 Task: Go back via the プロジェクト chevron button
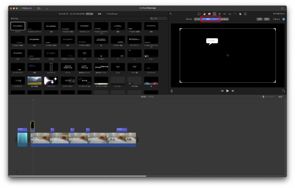(x=27, y=8)
